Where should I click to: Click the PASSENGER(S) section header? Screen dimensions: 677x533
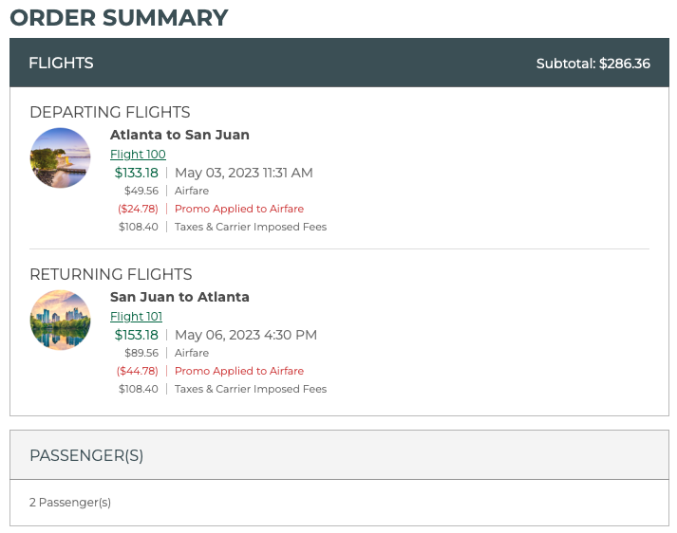click(x=86, y=455)
